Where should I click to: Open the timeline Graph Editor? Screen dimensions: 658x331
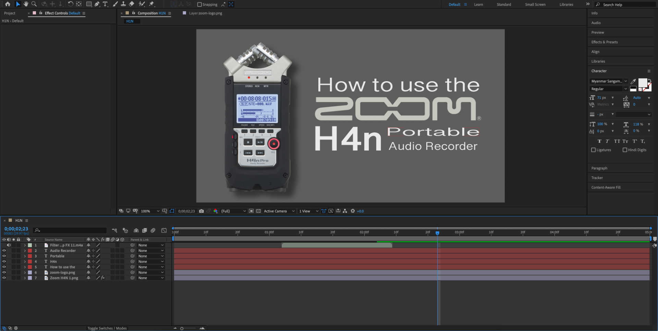[164, 230]
